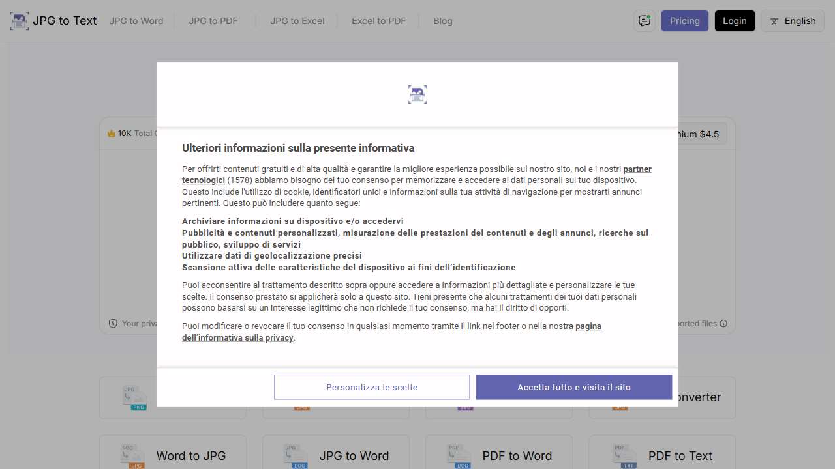Navigate to Excel to PDF page
This screenshot has width=835, height=469.
[x=378, y=21]
